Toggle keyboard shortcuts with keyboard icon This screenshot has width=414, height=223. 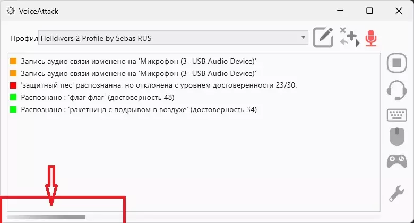click(396, 114)
